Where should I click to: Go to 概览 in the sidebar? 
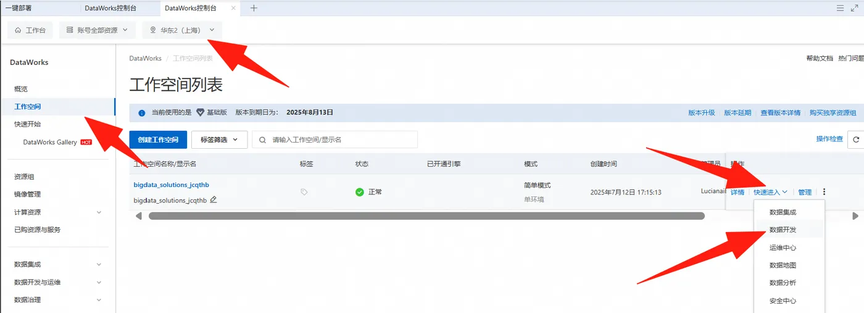coord(21,89)
